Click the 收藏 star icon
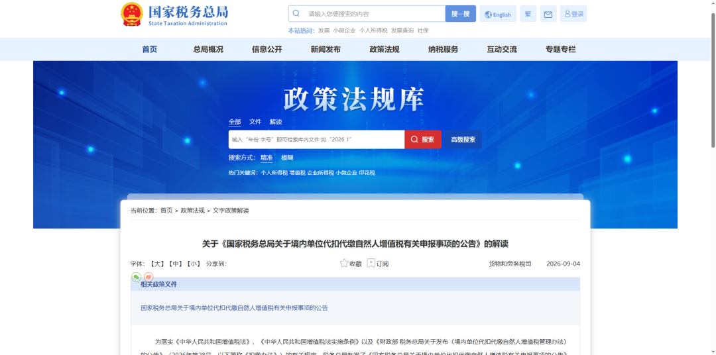 coord(344,264)
